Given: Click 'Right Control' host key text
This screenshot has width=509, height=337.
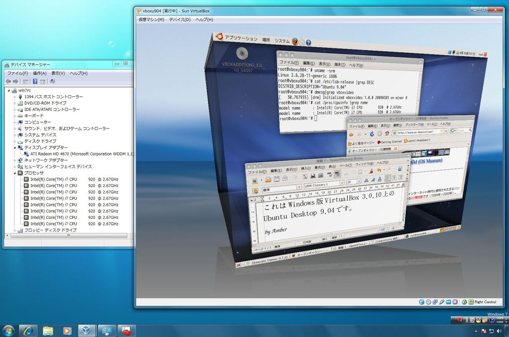Looking at the screenshot, I should pyautogui.click(x=485, y=302).
